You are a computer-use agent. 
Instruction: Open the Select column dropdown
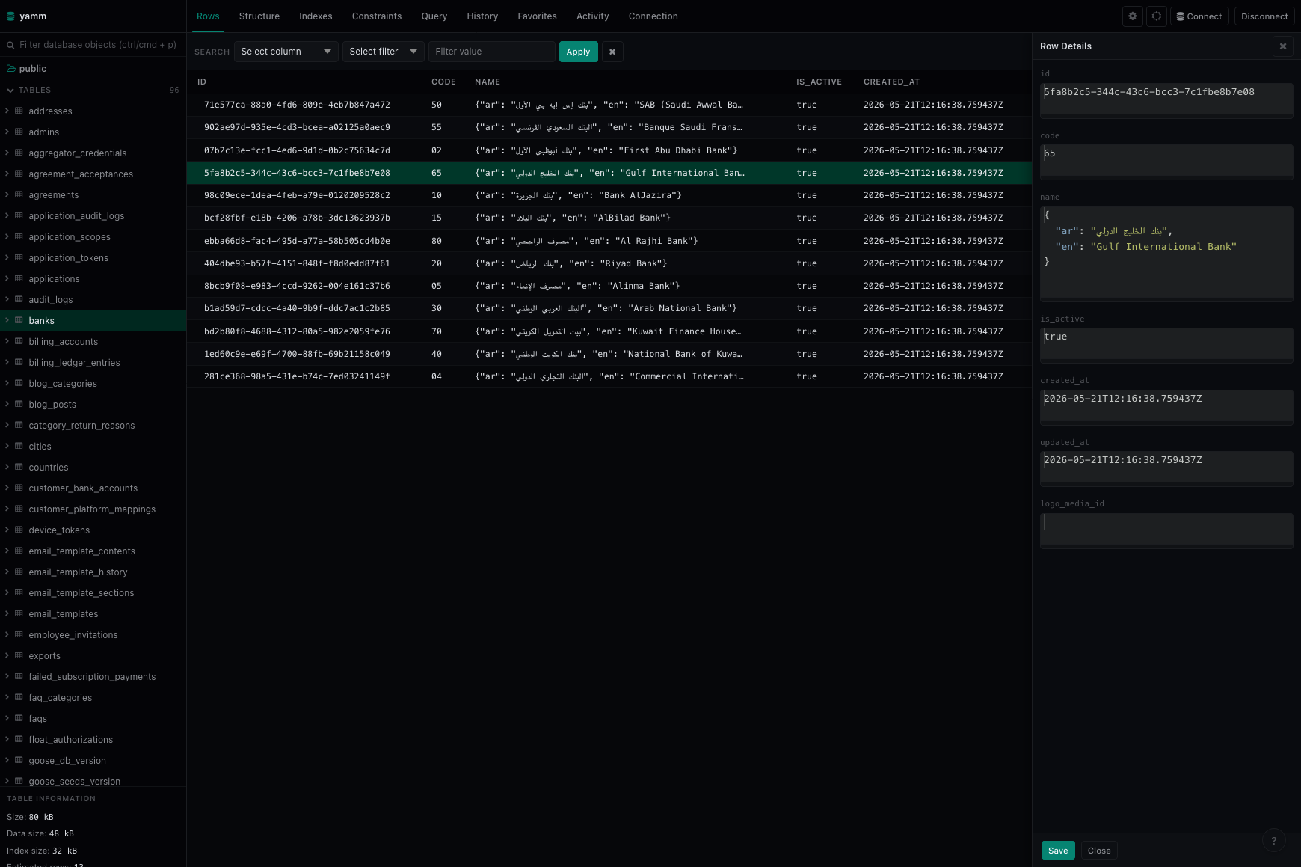tap(286, 52)
